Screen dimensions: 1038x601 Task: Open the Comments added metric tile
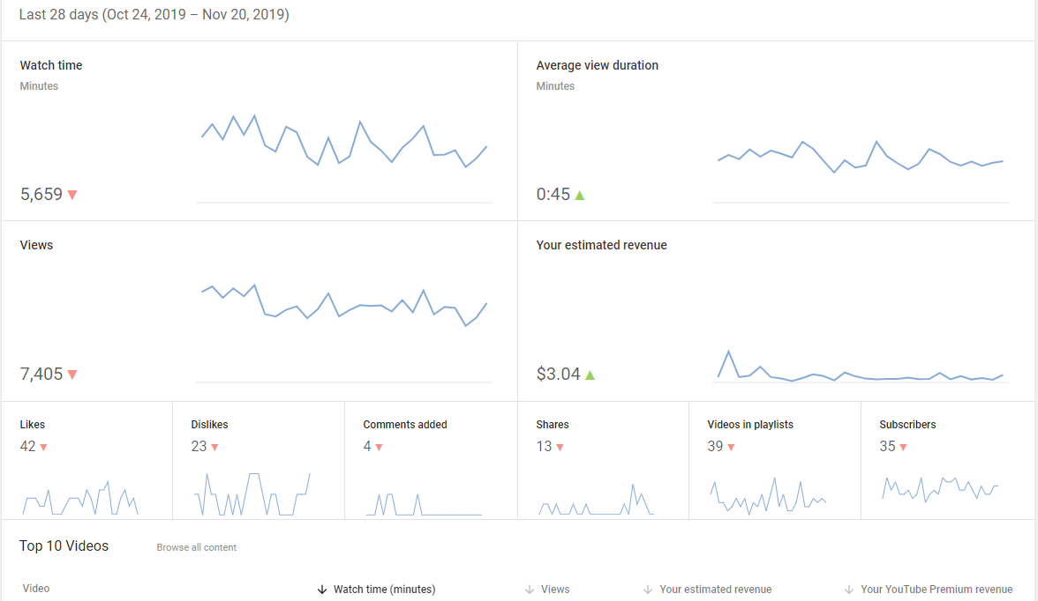(x=431, y=460)
